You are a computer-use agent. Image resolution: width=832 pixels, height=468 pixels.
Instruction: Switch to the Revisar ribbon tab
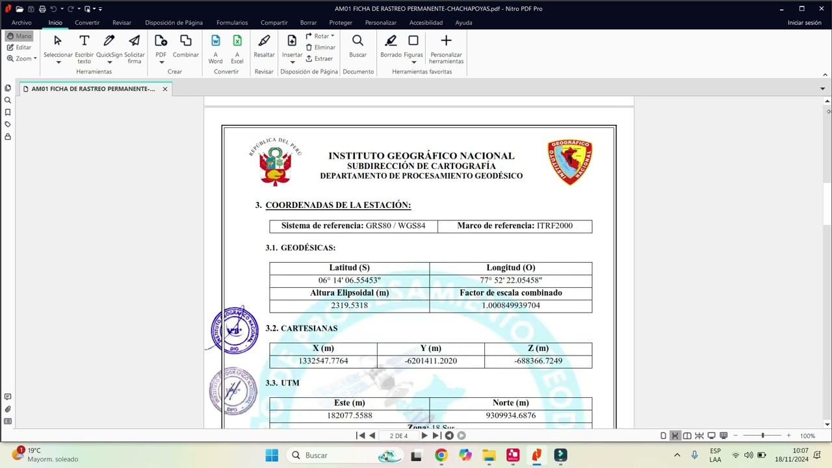click(x=122, y=23)
